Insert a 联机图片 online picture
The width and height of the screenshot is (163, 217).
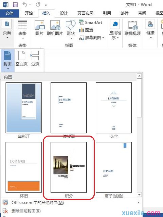point(55,28)
